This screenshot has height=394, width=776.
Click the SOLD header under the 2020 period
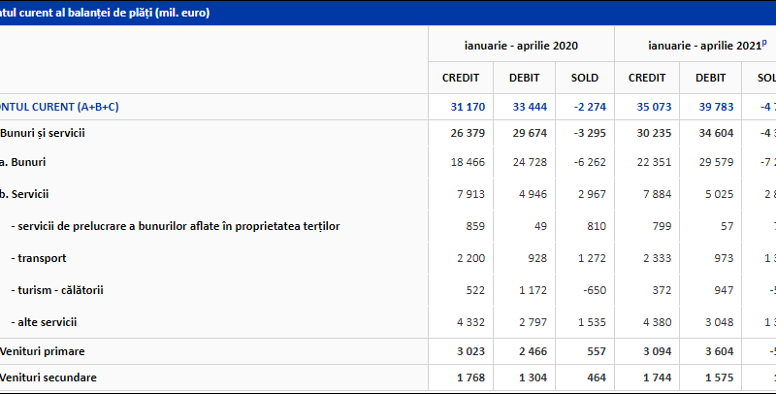[x=585, y=78]
